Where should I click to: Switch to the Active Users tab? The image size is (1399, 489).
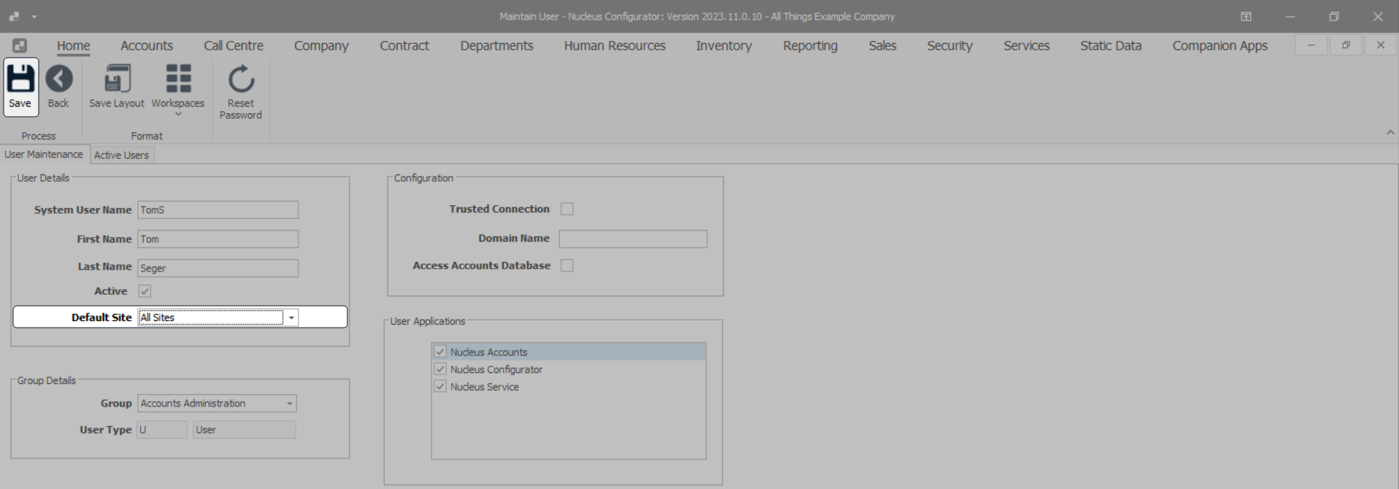(x=121, y=155)
